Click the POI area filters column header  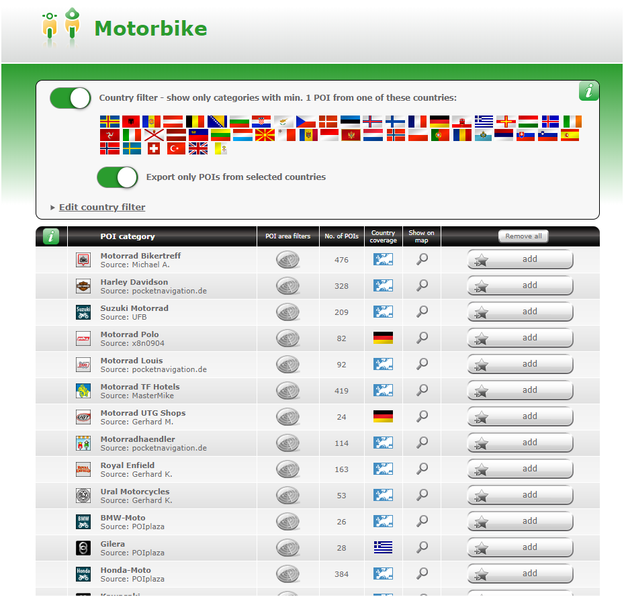coord(287,236)
